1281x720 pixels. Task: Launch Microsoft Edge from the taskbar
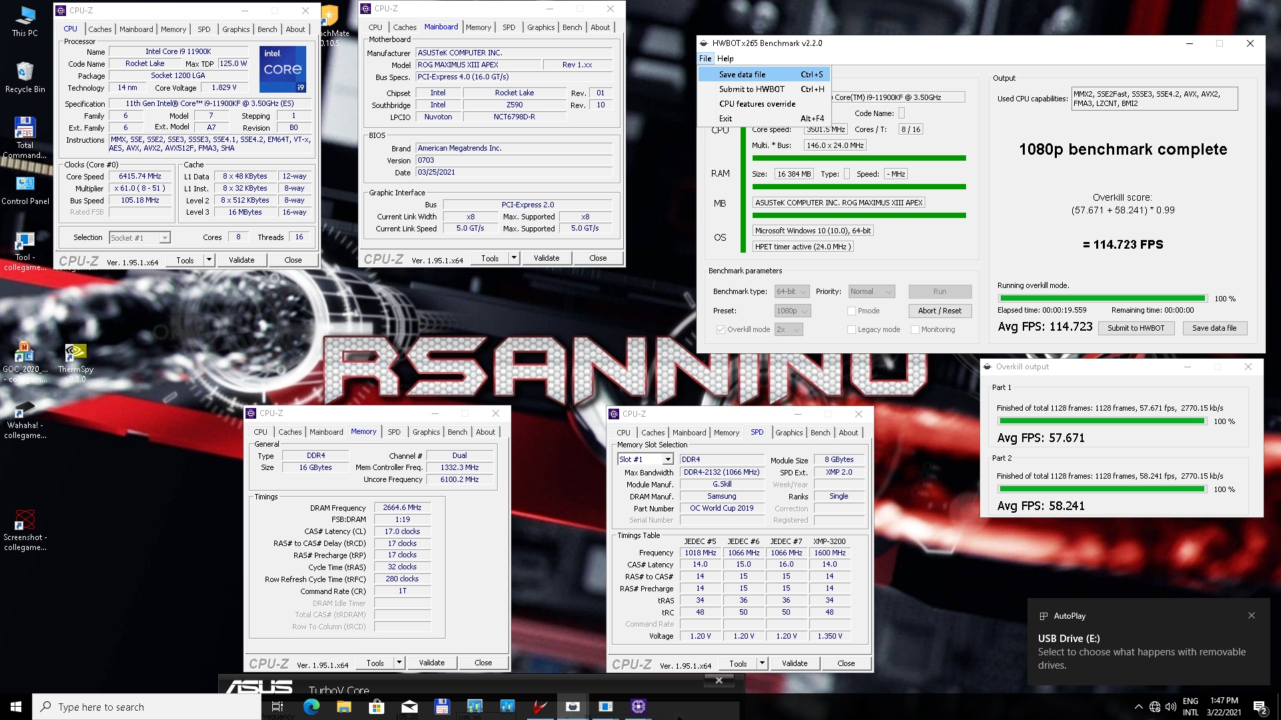pos(311,707)
